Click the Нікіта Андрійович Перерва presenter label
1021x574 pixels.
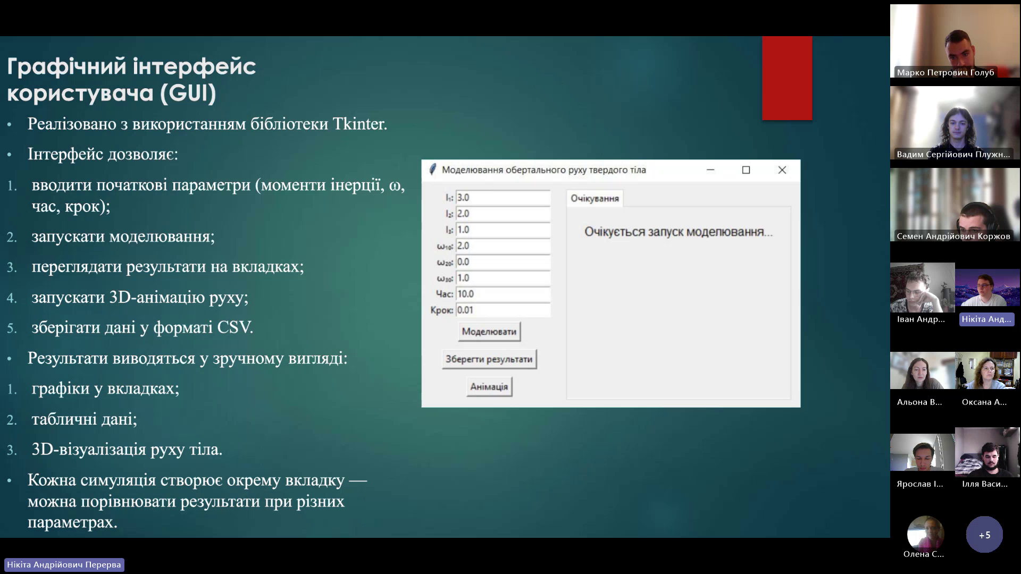pyautogui.click(x=64, y=564)
